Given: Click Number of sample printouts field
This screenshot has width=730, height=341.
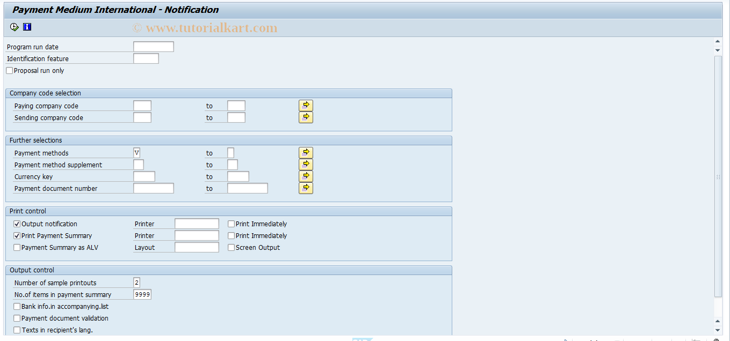Looking at the screenshot, I should tap(136, 283).
